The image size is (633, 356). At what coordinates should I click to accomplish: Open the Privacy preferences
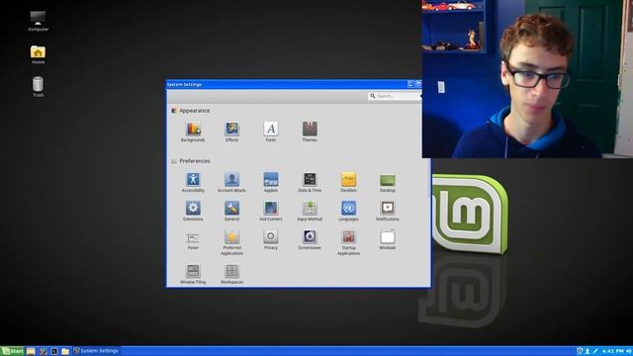click(271, 239)
